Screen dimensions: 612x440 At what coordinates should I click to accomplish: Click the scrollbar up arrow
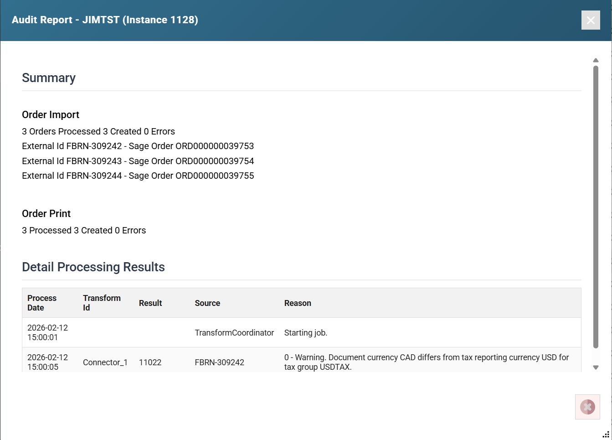tap(596, 60)
